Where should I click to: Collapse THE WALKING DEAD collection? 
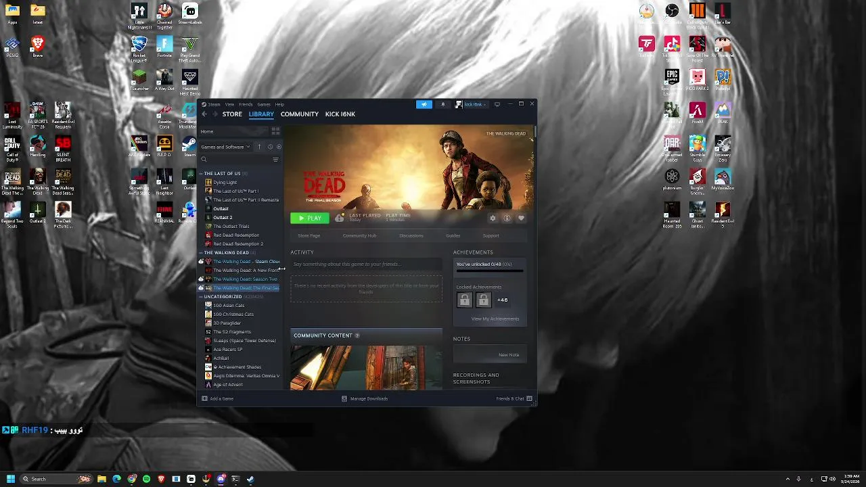tap(201, 253)
